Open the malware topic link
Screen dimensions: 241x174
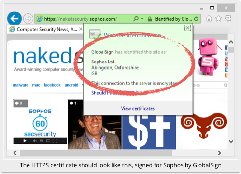21,85
